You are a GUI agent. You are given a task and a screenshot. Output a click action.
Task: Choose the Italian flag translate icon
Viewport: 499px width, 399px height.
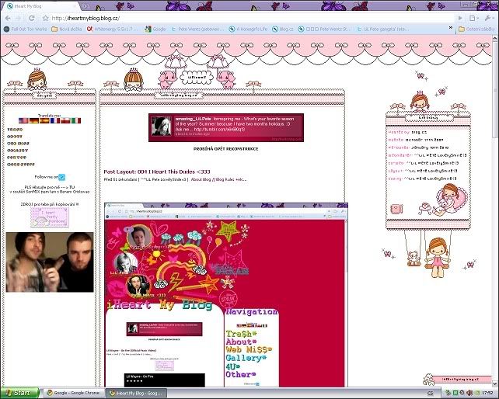(x=75, y=121)
